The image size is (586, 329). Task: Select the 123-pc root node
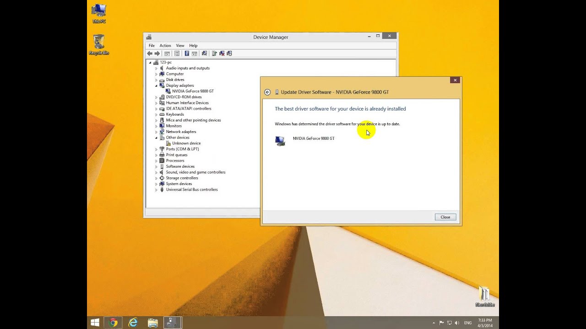click(166, 62)
